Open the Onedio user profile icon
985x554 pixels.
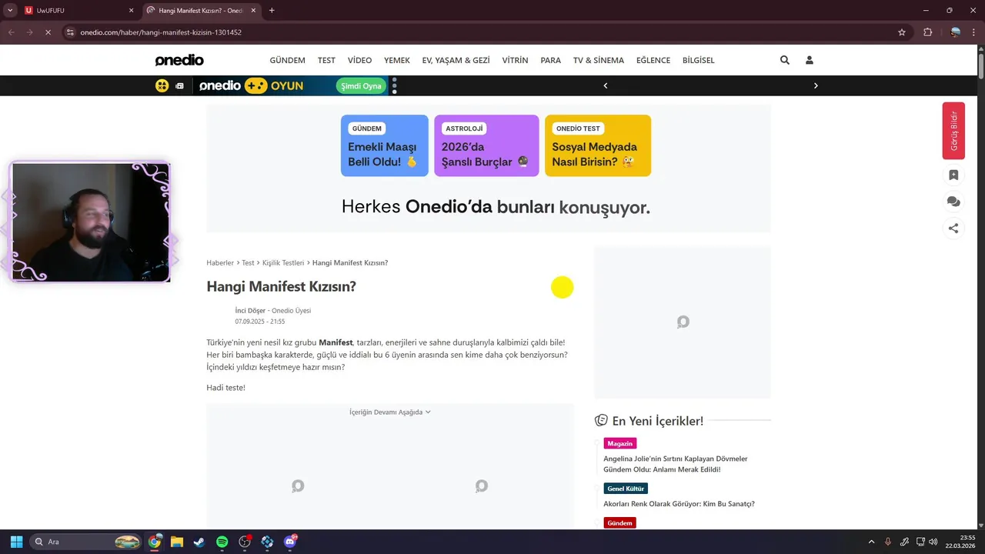[810, 60]
